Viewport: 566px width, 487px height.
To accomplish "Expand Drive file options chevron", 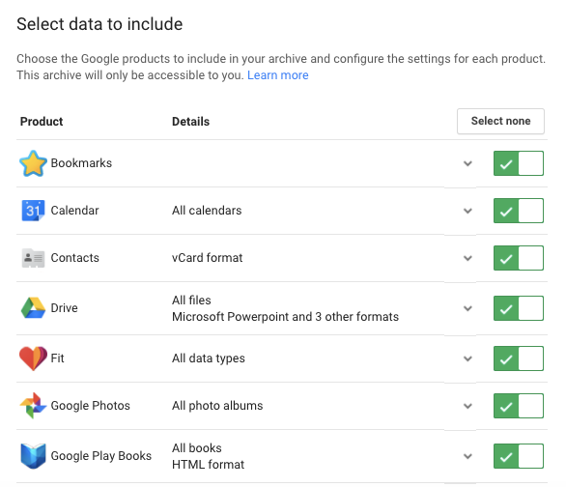I will coord(467,308).
